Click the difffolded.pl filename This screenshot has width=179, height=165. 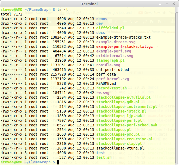click(x=110, y=28)
